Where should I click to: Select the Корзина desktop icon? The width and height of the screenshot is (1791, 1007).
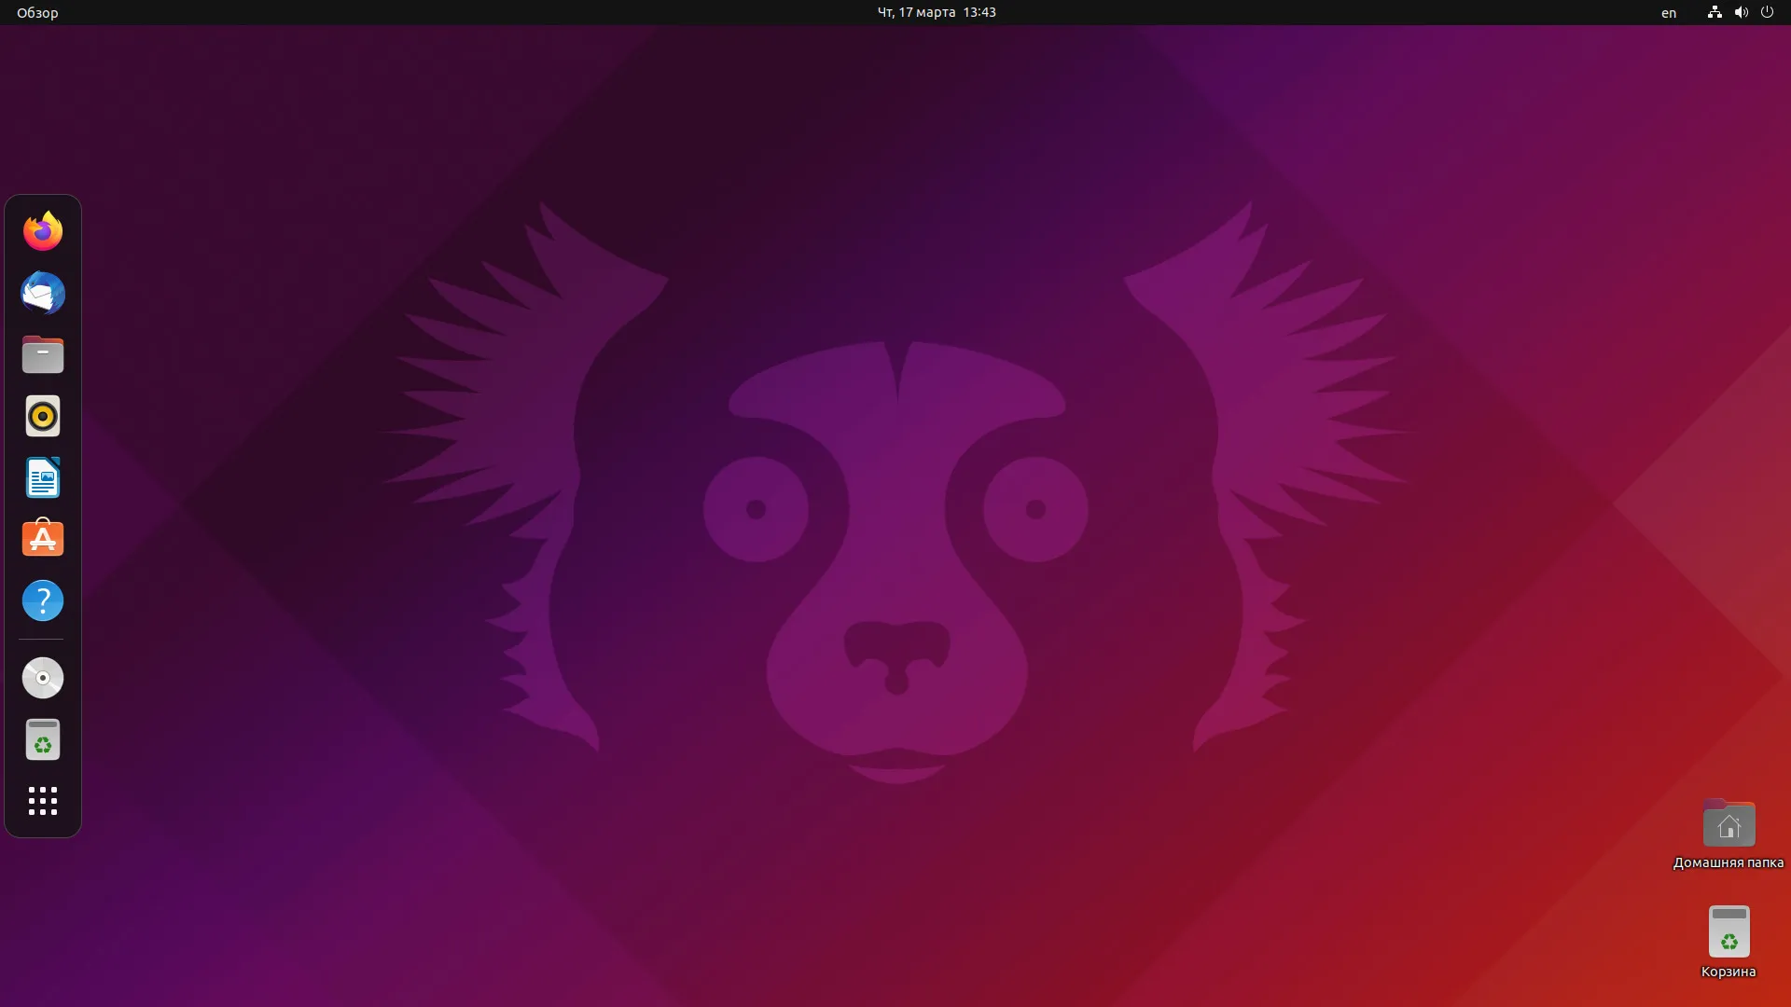pos(1729,942)
